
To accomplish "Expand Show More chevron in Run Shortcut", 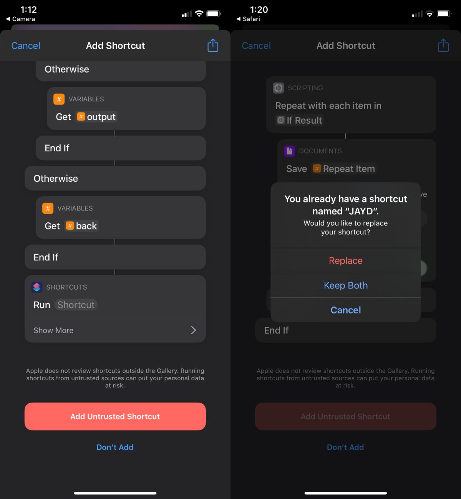I will click(193, 330).
